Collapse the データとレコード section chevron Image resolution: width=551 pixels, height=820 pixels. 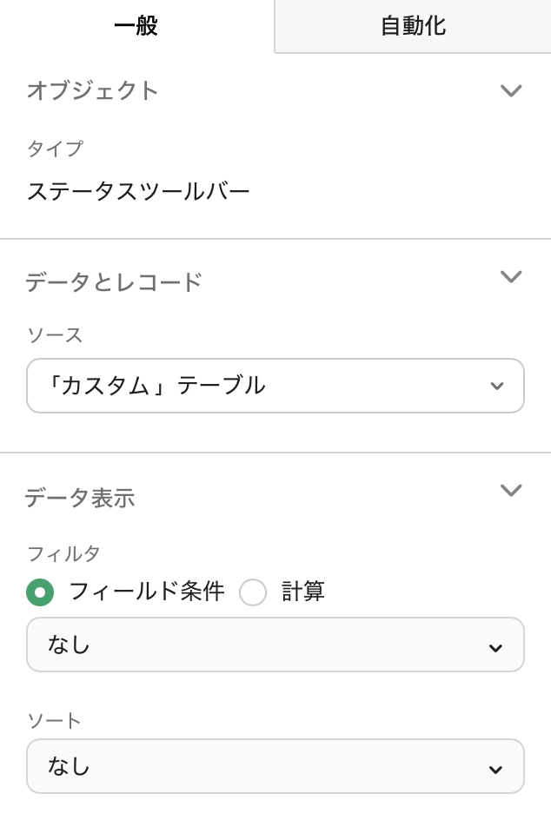pos(512,276)
